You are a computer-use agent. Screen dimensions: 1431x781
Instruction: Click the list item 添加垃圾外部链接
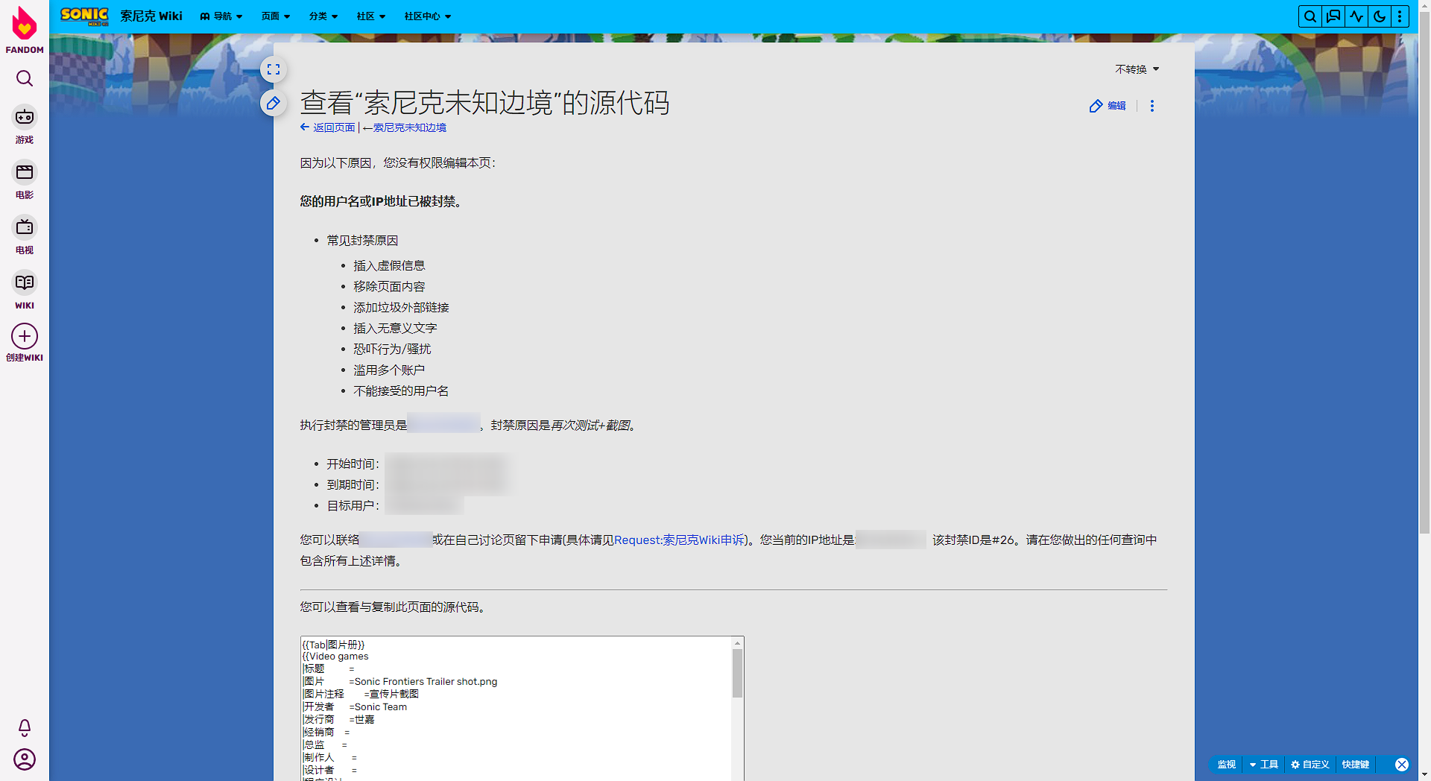pyautogui.click(x=401, y=308)
